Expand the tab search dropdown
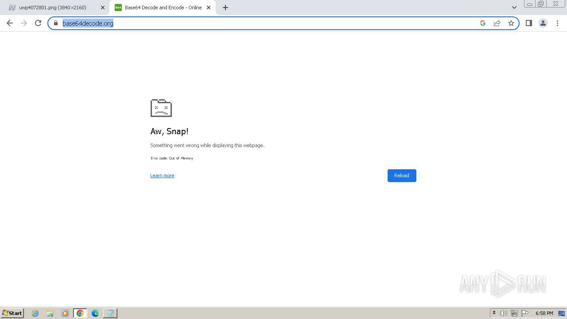This screenshot has height=319, width=567. click(514, 8)
